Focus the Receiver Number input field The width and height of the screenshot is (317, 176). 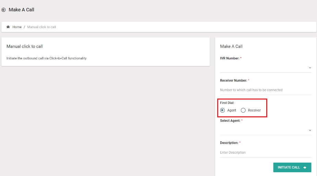click(x=266, y=90)
